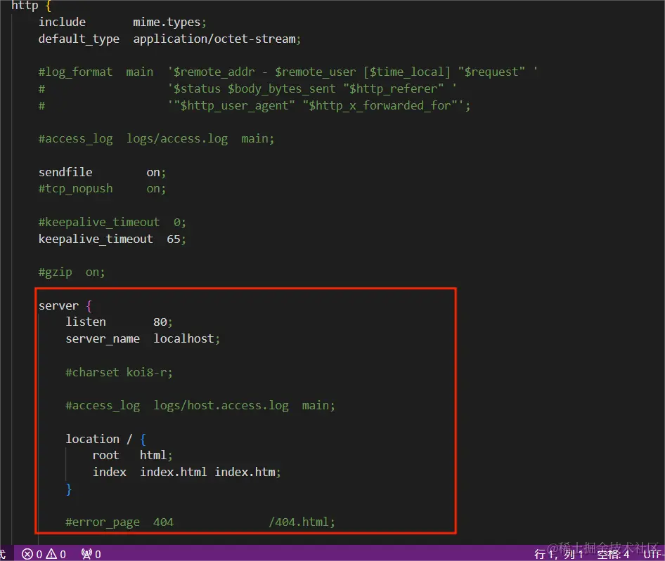Image resolution: width=665 pixels, height=561 pixels.
Task: Click the commented '#log_format' keyword
Action: [x=75, y=72]
